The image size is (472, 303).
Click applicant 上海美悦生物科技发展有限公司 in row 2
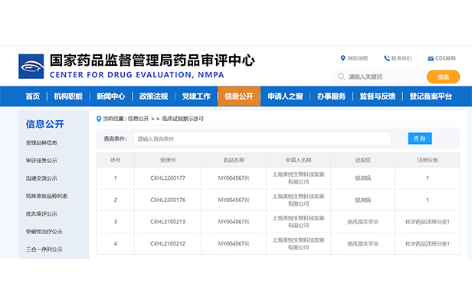click(298, 200)
